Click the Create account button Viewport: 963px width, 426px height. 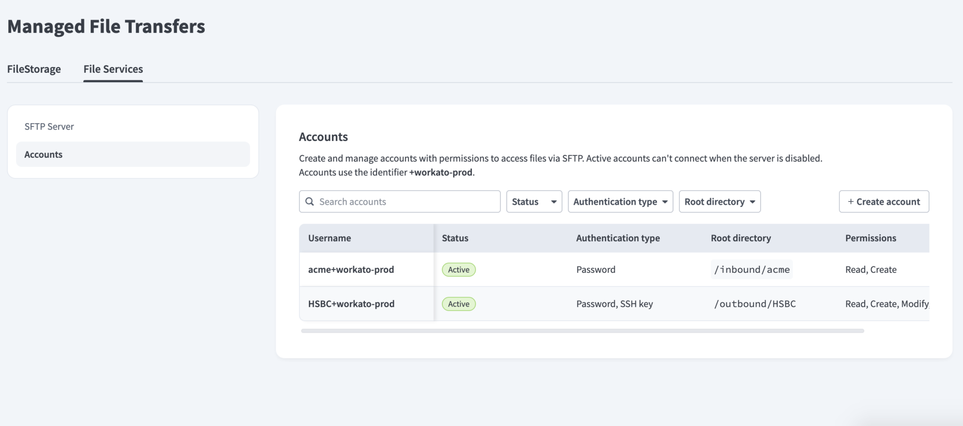(x=884, y=201)
